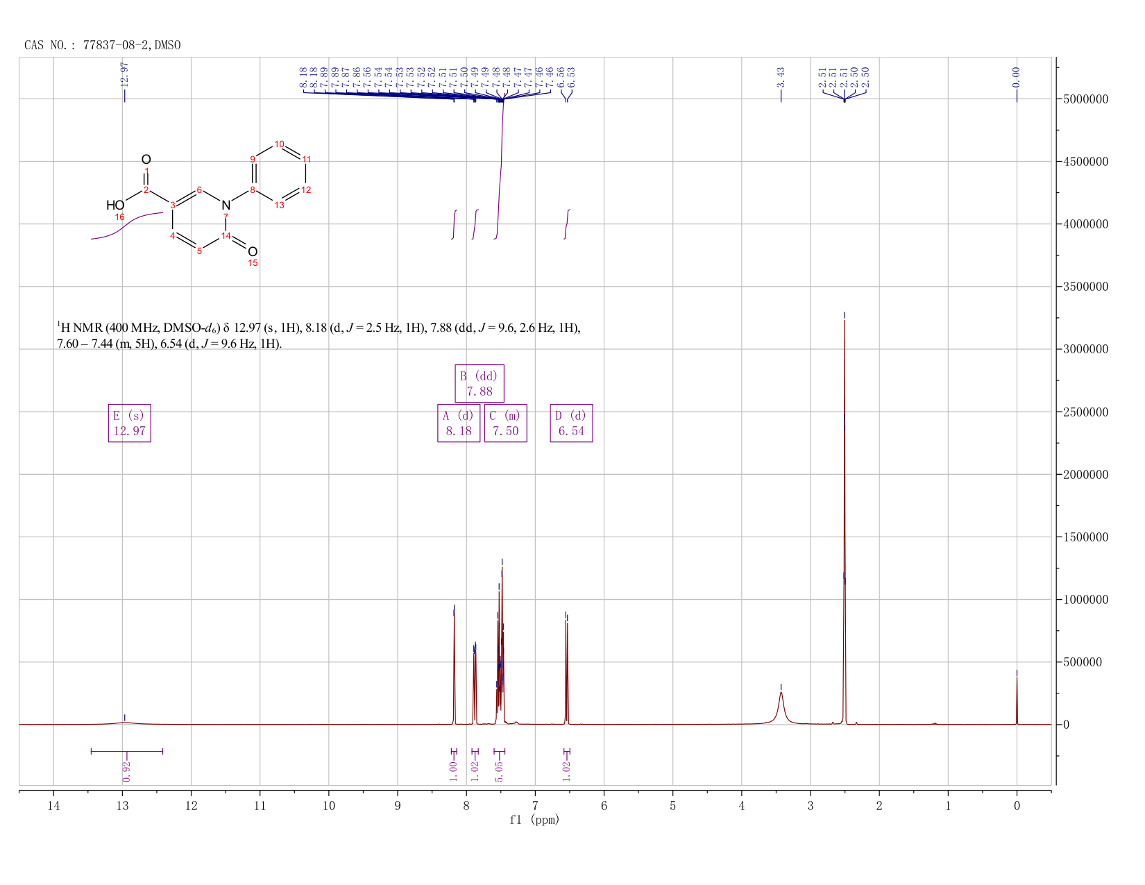Click the nitrogen atom N in the structure
The height and width of the screenshot is (885, 1145).
[226, 205]
